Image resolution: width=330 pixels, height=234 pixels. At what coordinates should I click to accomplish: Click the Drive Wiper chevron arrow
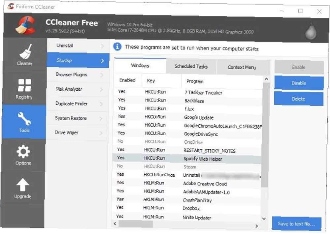pos(101,133)
